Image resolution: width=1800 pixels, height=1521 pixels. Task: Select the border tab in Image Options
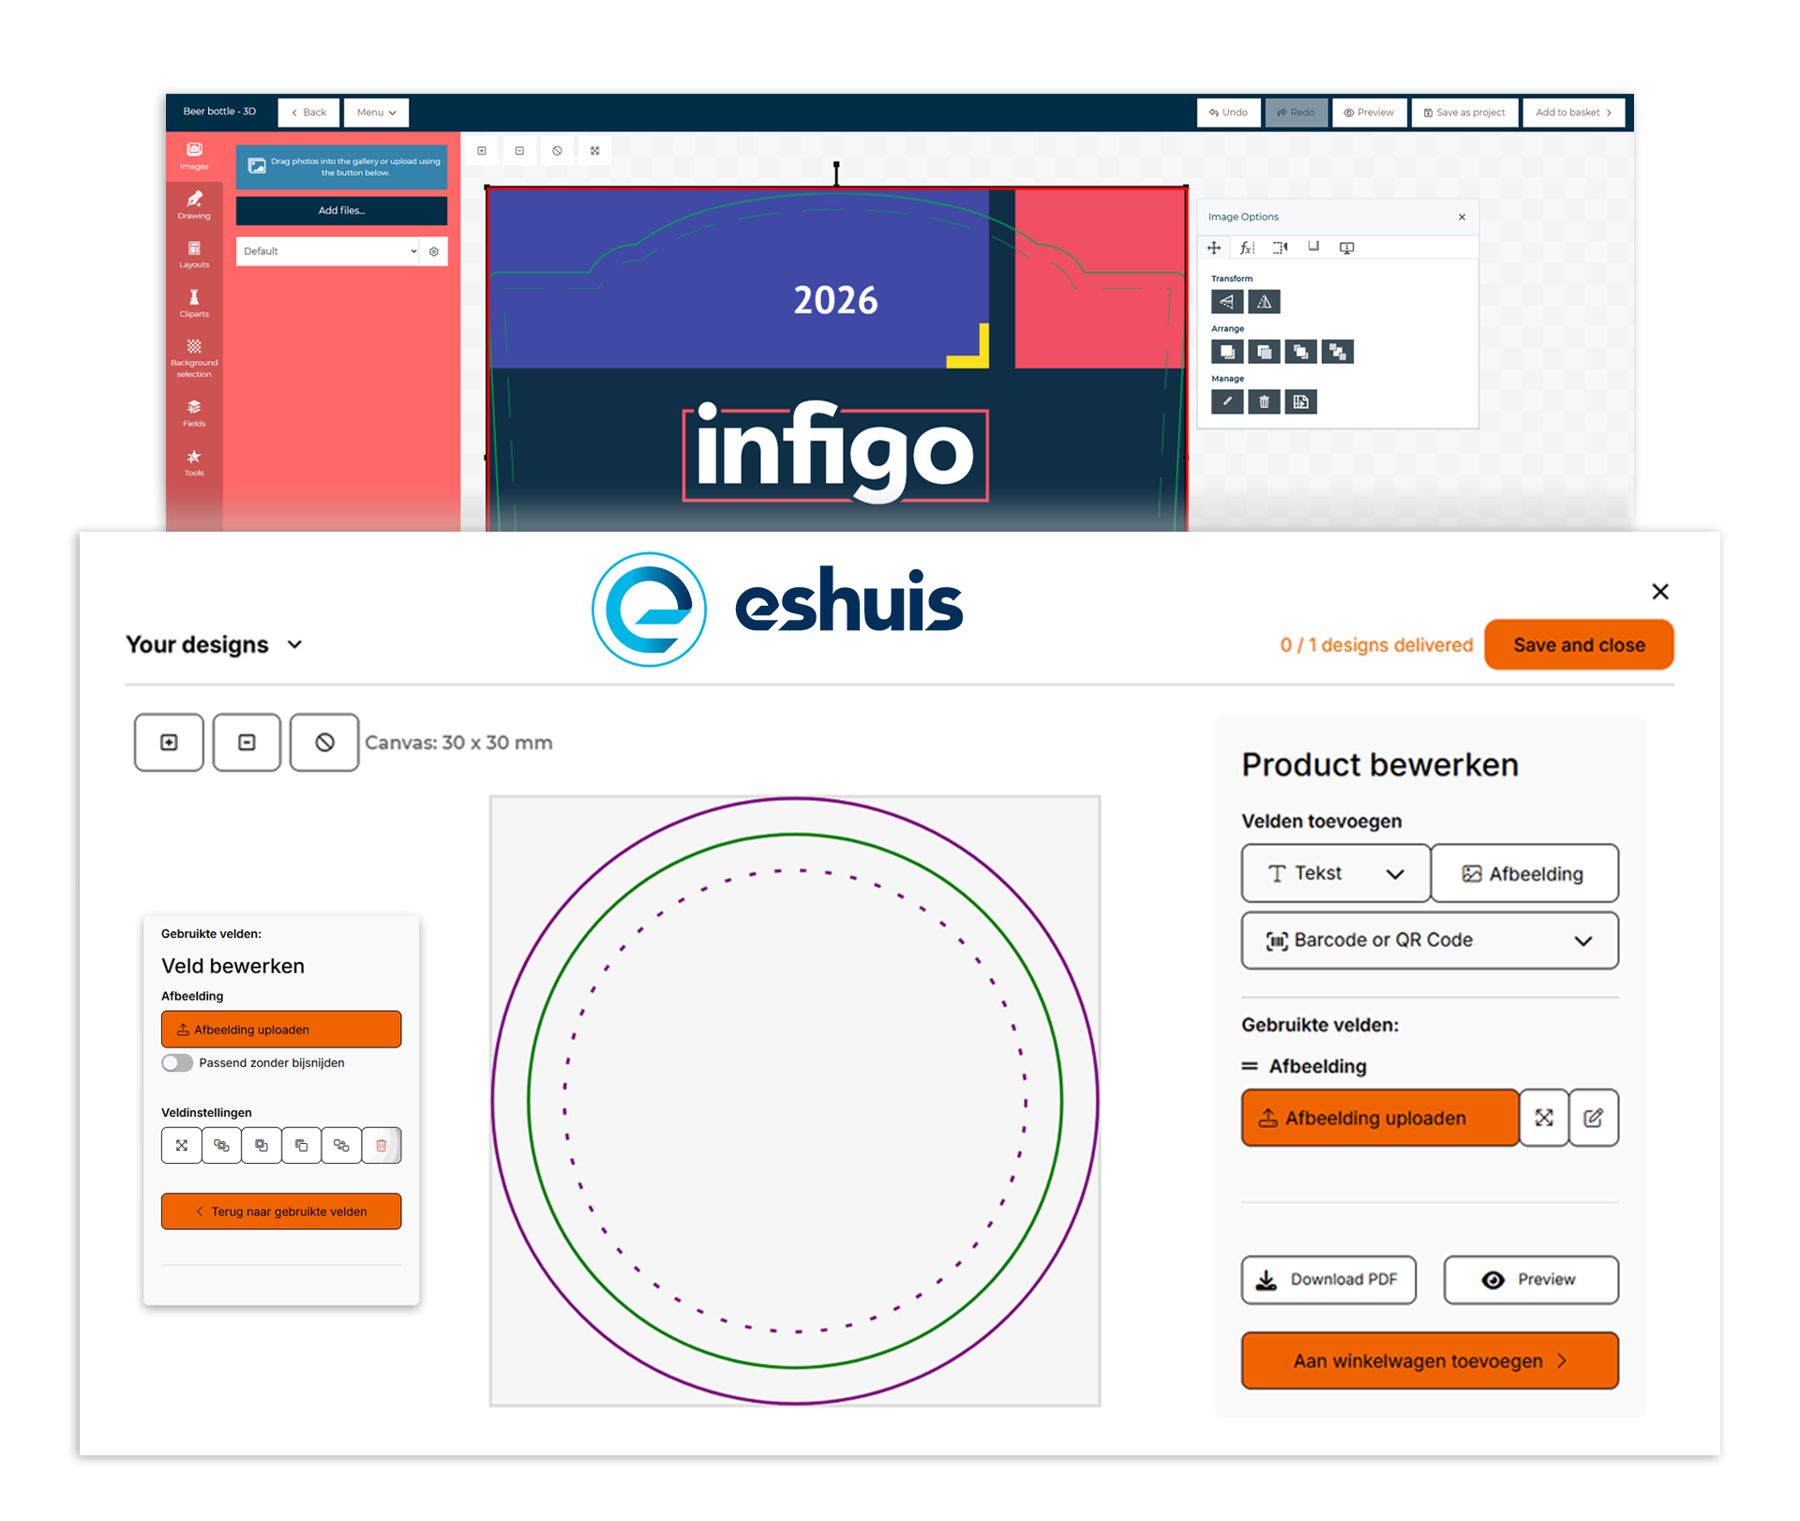(x=1313, y=247)
